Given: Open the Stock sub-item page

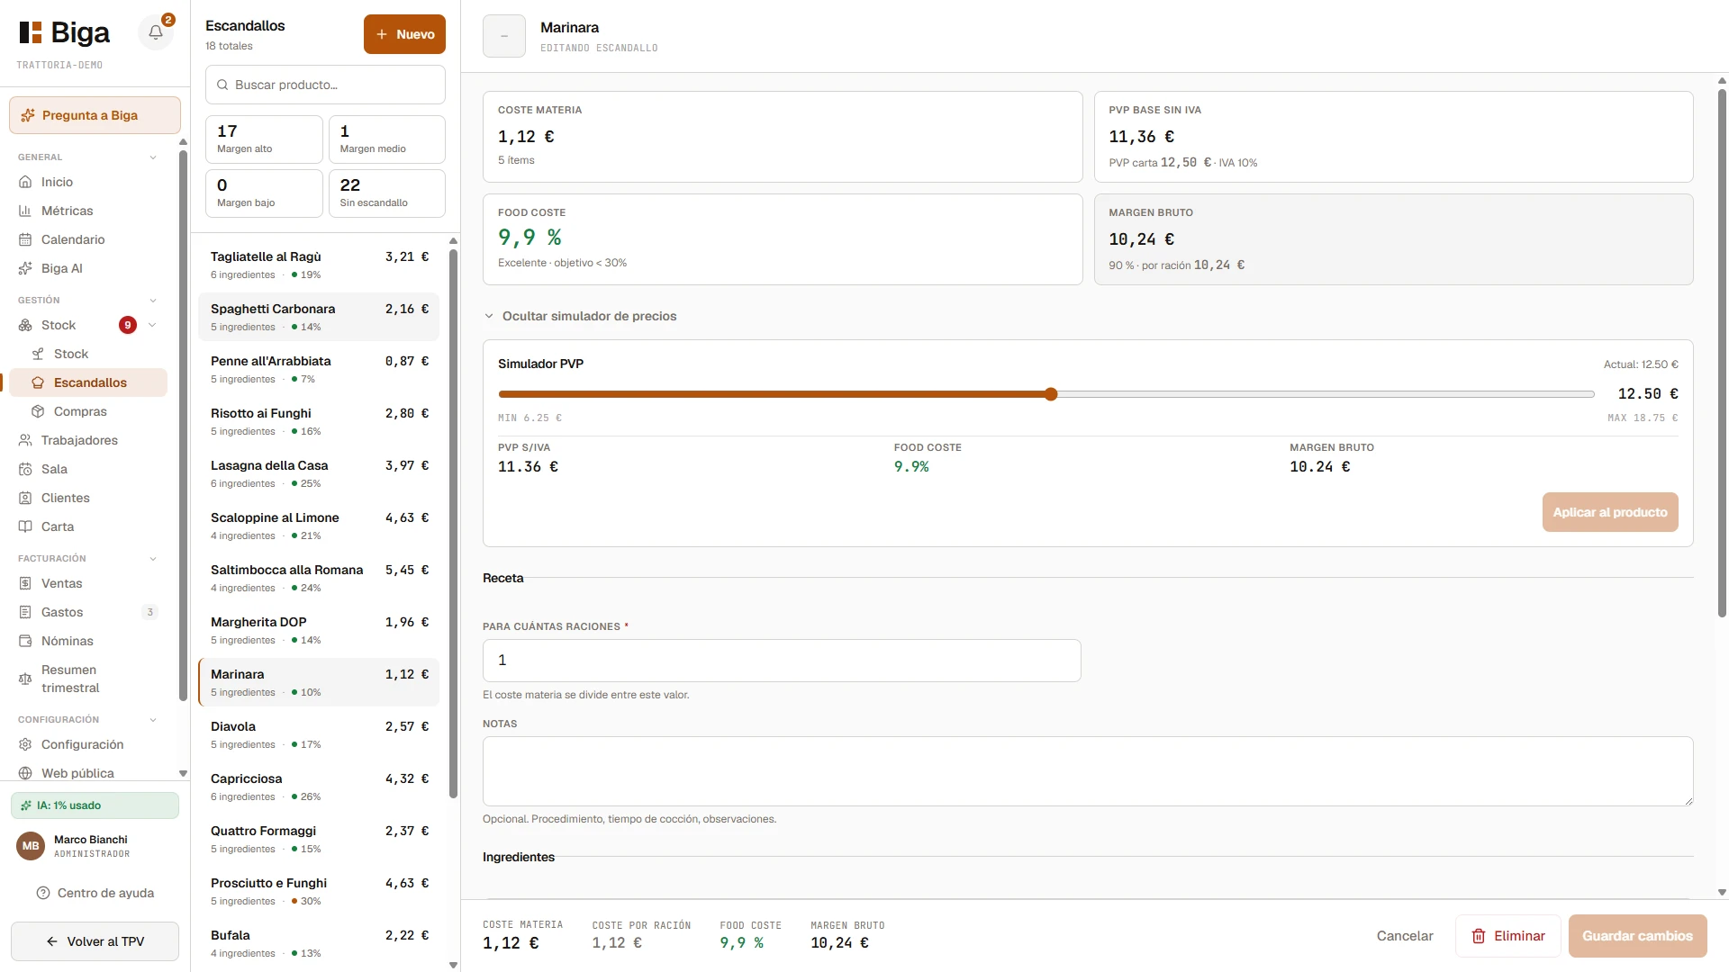Looking at the screenshot, I should click(x=88, y=354).
